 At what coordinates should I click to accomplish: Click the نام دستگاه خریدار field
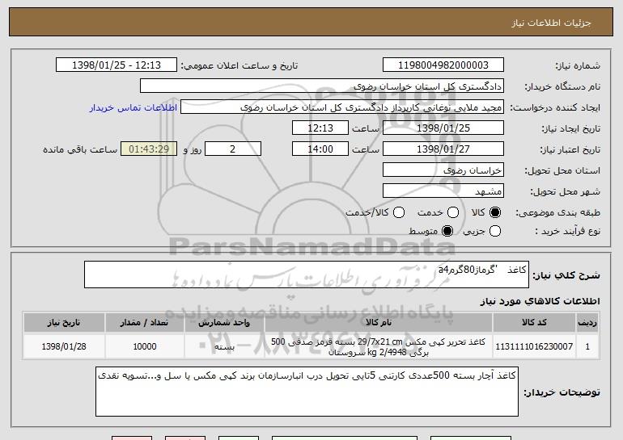click(x=322, y=86)
